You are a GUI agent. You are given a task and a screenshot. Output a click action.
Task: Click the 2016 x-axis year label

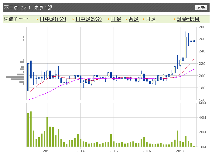[147, 151]
